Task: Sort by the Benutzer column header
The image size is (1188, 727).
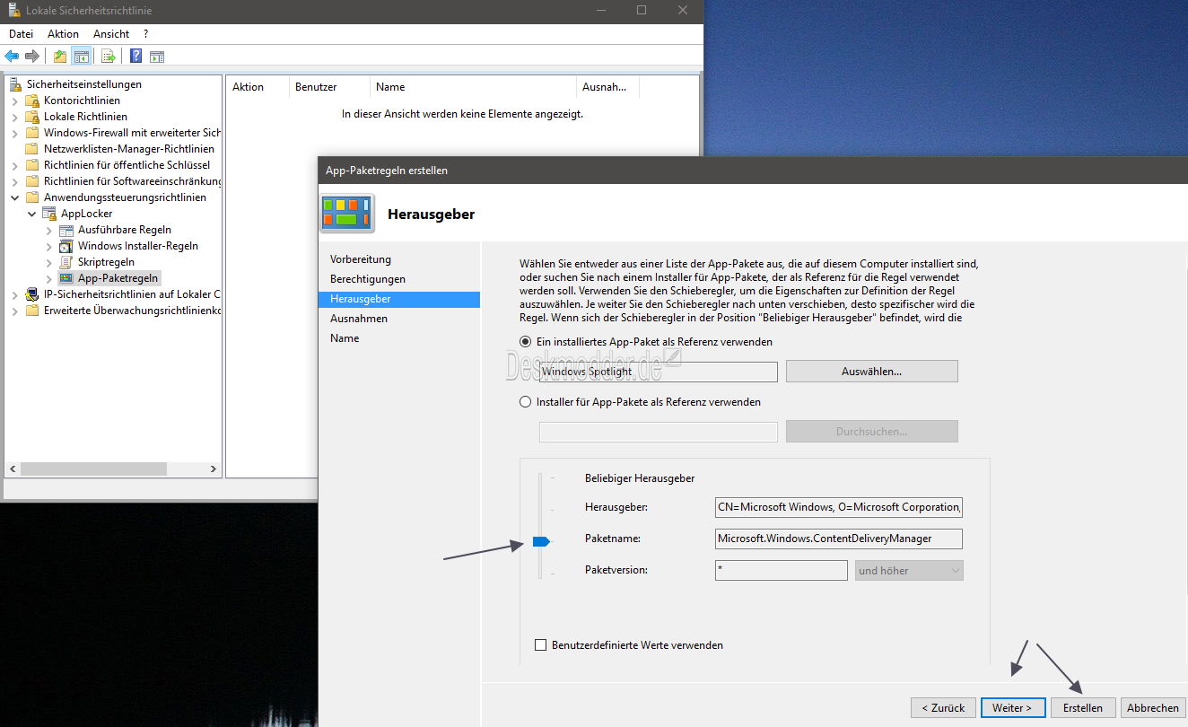Action: [328, 87]
